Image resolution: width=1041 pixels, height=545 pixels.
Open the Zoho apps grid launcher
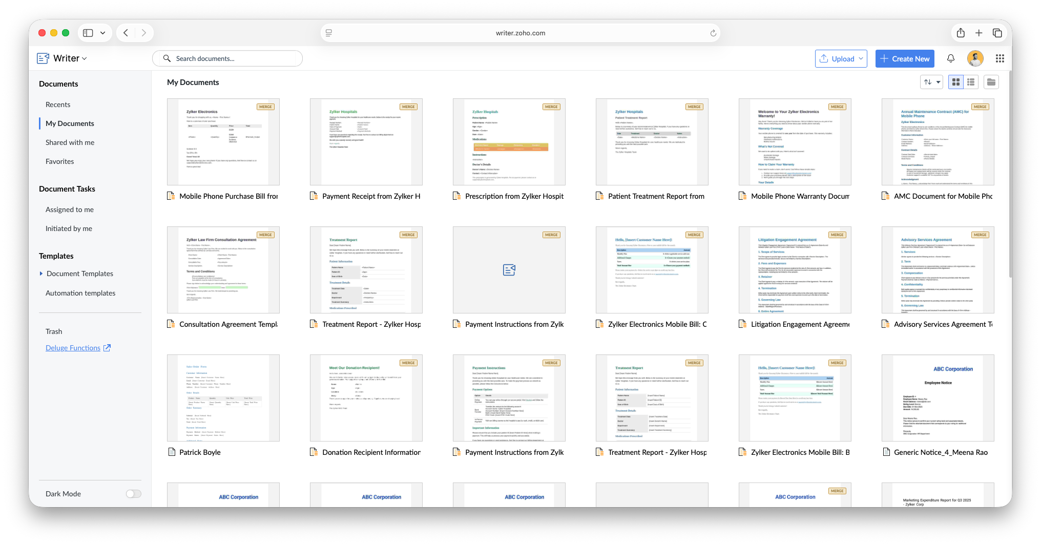coord(1000,58)
